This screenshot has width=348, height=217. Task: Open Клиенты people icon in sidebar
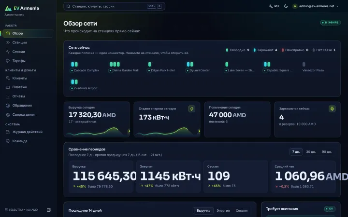[x=8, y=78]
